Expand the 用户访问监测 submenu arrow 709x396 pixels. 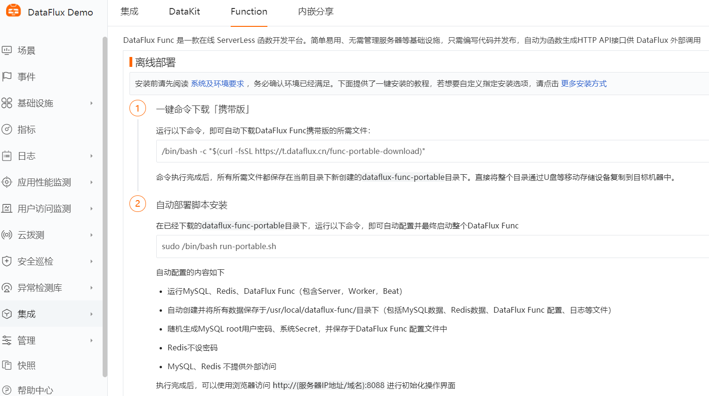[91, 209]
